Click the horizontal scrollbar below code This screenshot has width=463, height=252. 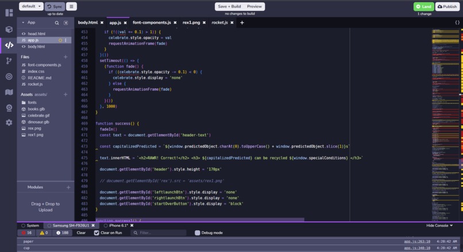(x=199, y=219)
